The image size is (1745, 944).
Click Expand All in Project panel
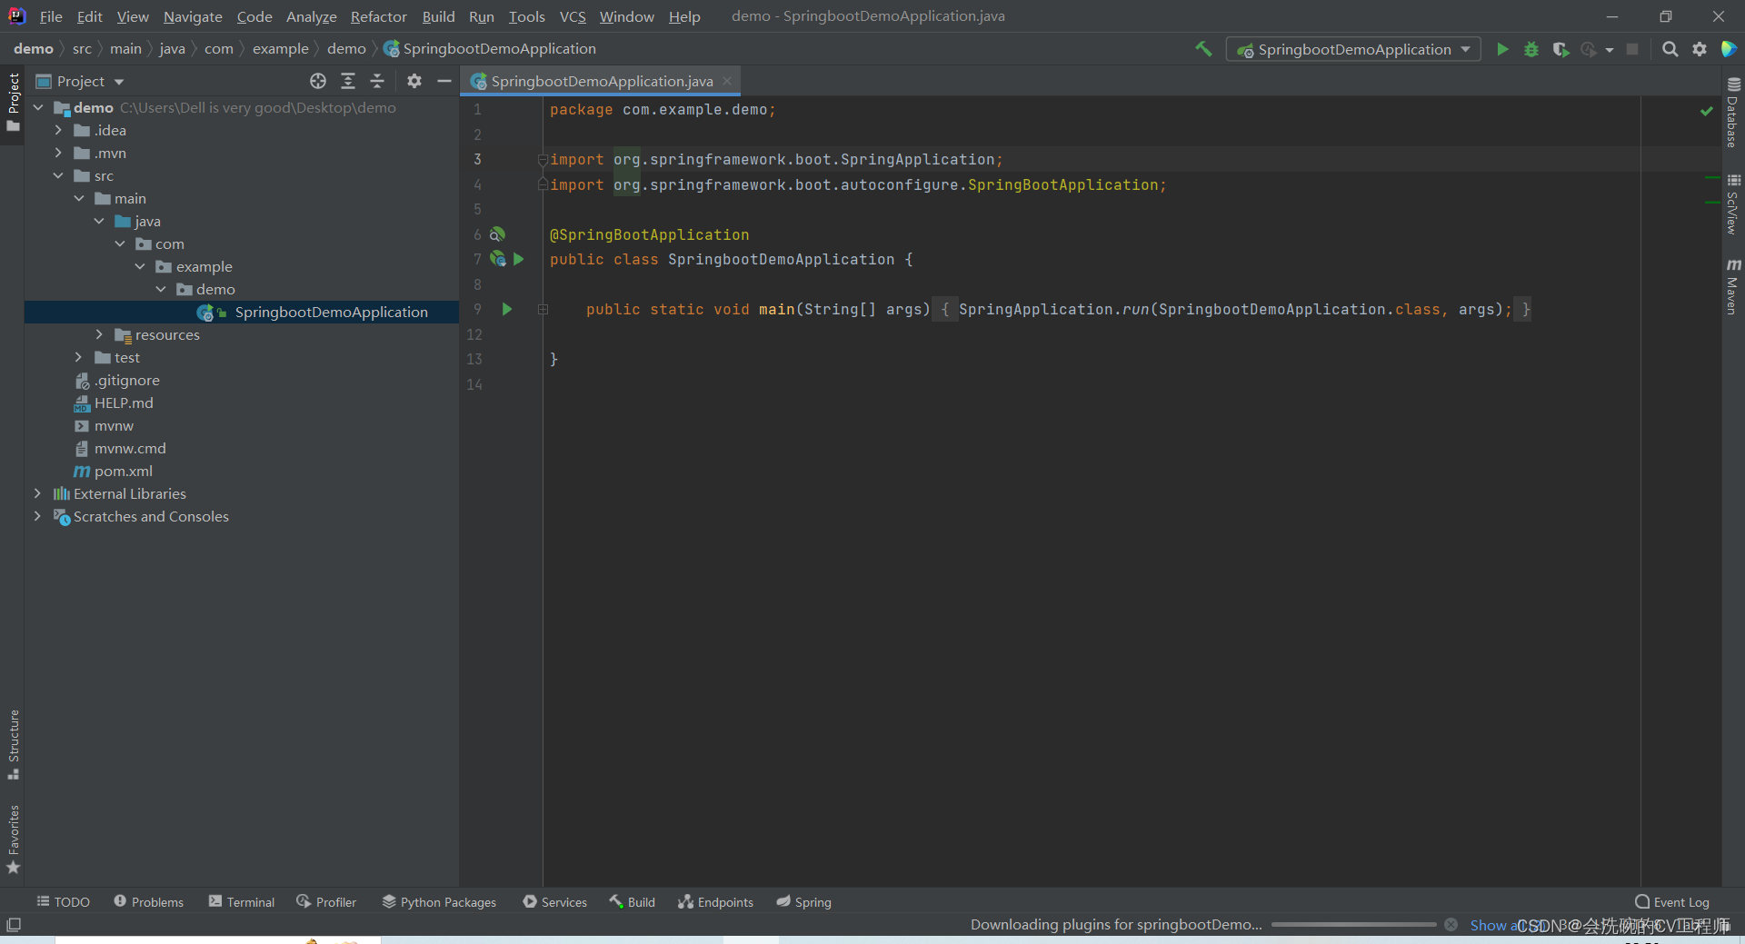pos(348,81)
